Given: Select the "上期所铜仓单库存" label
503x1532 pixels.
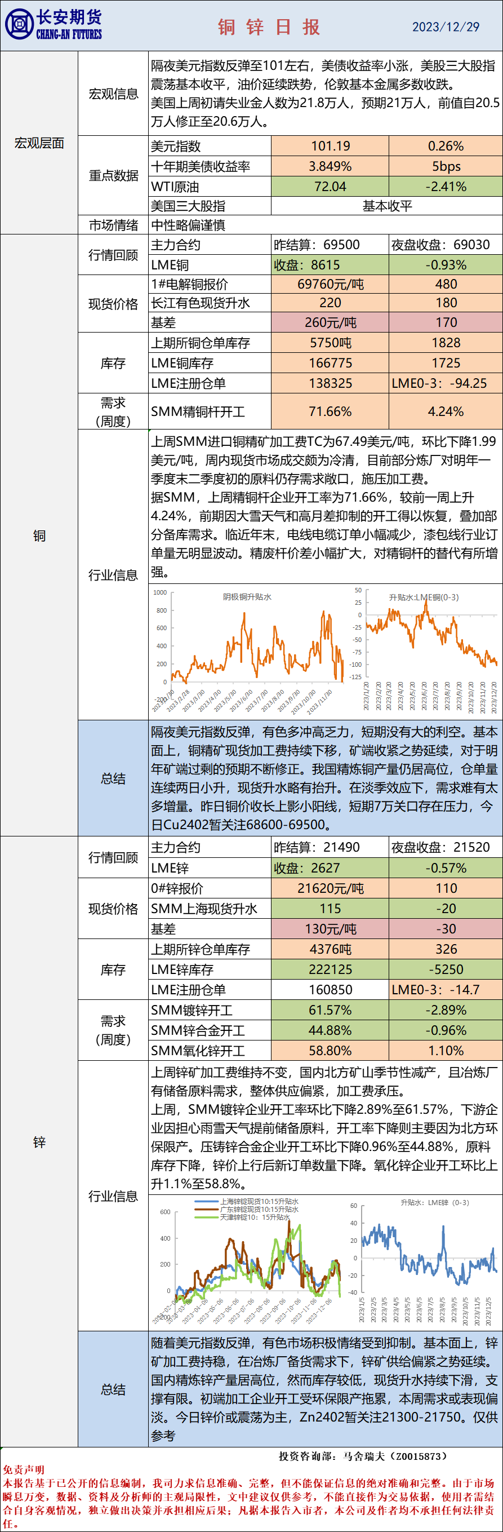Looking at the screenshot, I should (x=210, y=343).
